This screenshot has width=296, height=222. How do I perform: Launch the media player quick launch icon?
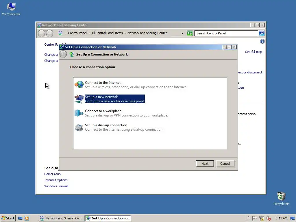pos(27,219)
